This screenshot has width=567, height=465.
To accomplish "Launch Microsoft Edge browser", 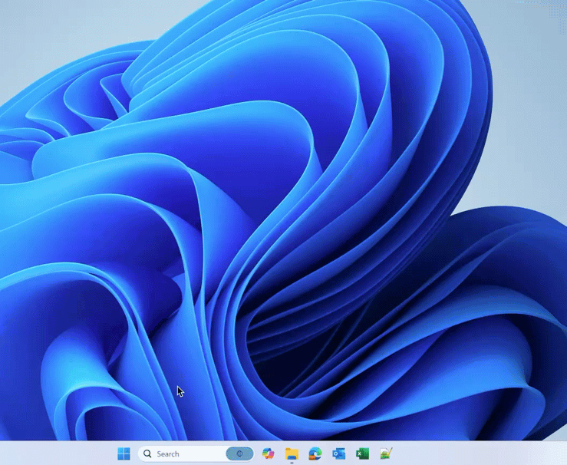I will pyautogui.click(x=315, y=453).
